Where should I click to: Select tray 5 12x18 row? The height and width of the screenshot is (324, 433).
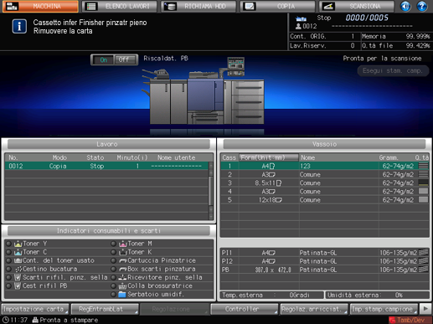(x=325, y=200)
